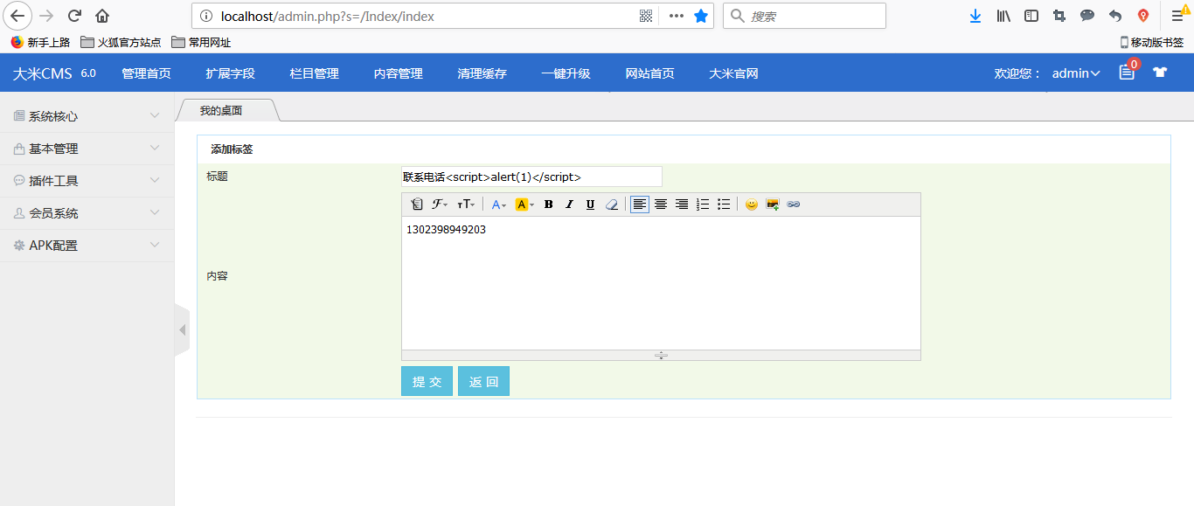Open the library bookshelf icon
This screenshot has height=506, width=1194.
pyautogui.click(x=1003, y=16)
